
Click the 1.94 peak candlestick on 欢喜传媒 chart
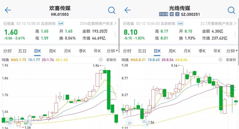point(105,71)
